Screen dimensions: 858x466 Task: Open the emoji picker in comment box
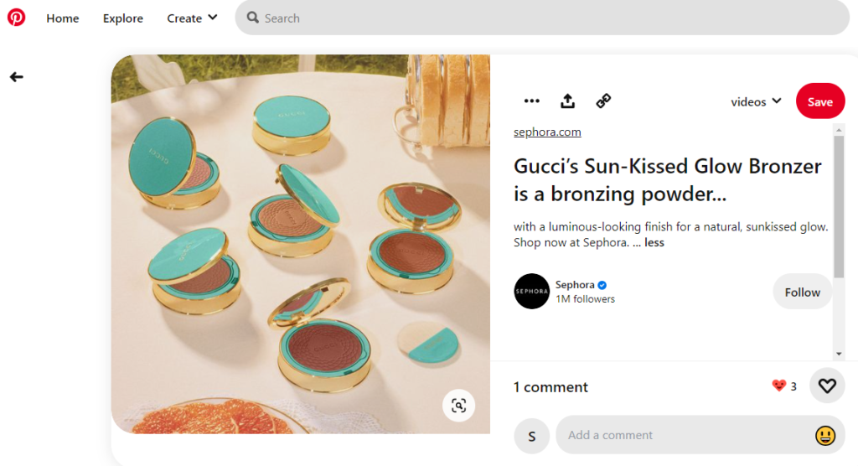[x=825, y=435]
